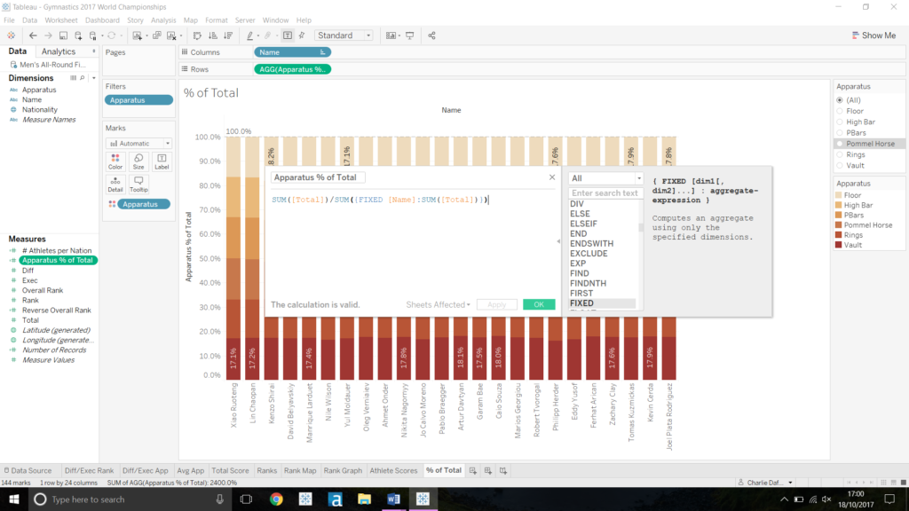
Task: Share workbook with others icon
Action: pyautogui.click(x=432, y=35)
